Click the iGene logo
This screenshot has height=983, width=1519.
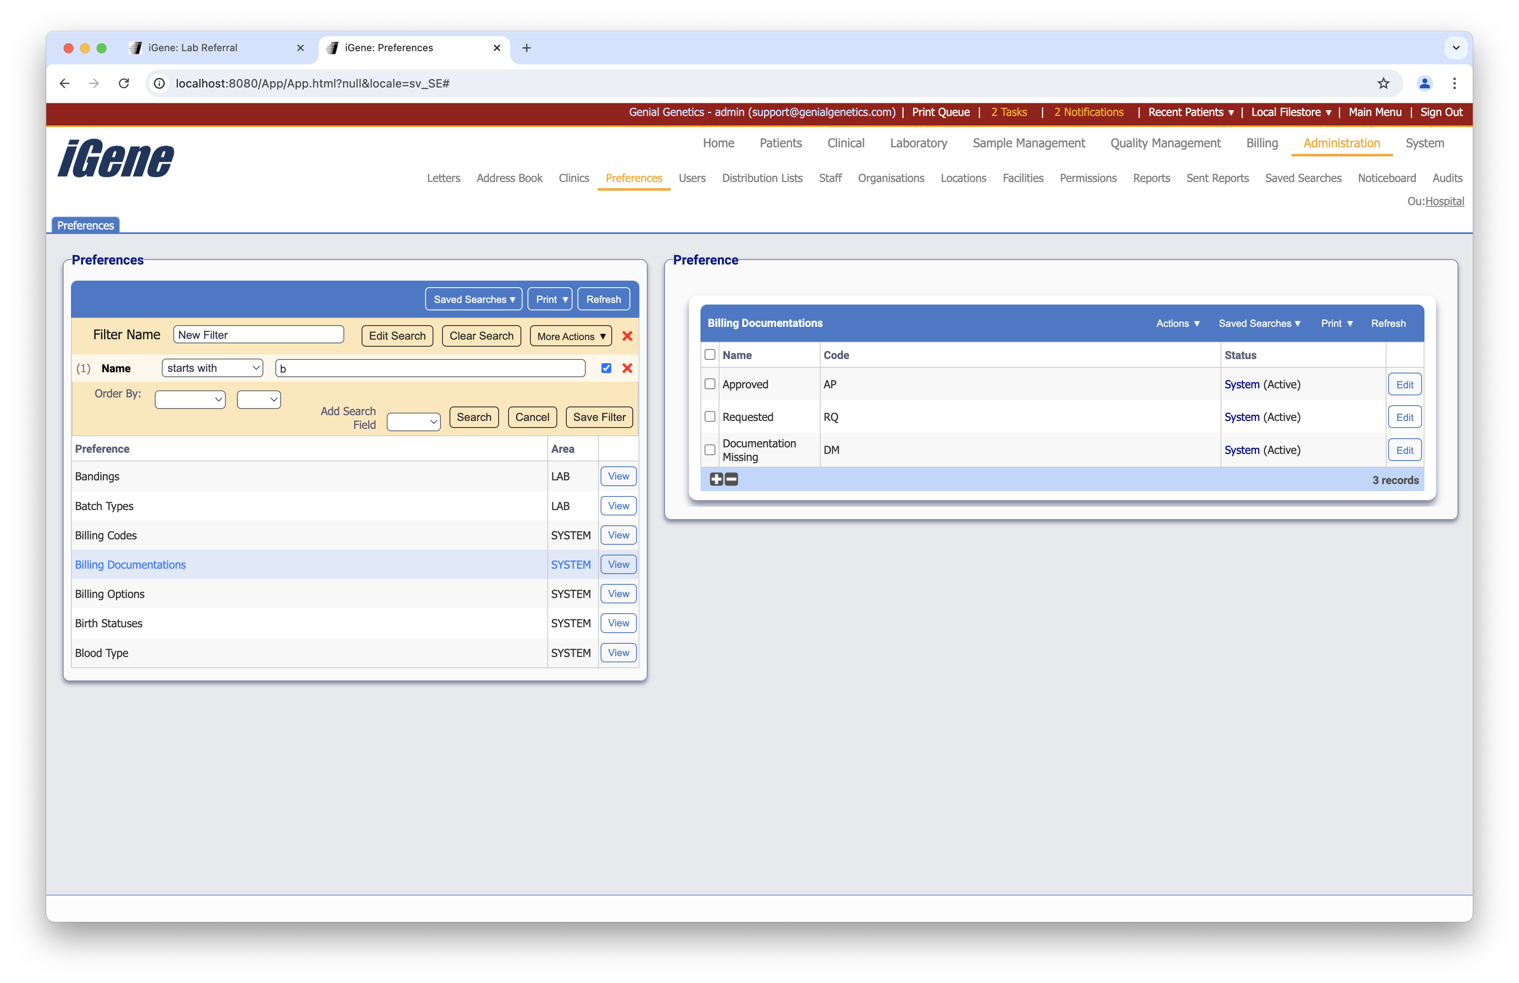(115, 158)
